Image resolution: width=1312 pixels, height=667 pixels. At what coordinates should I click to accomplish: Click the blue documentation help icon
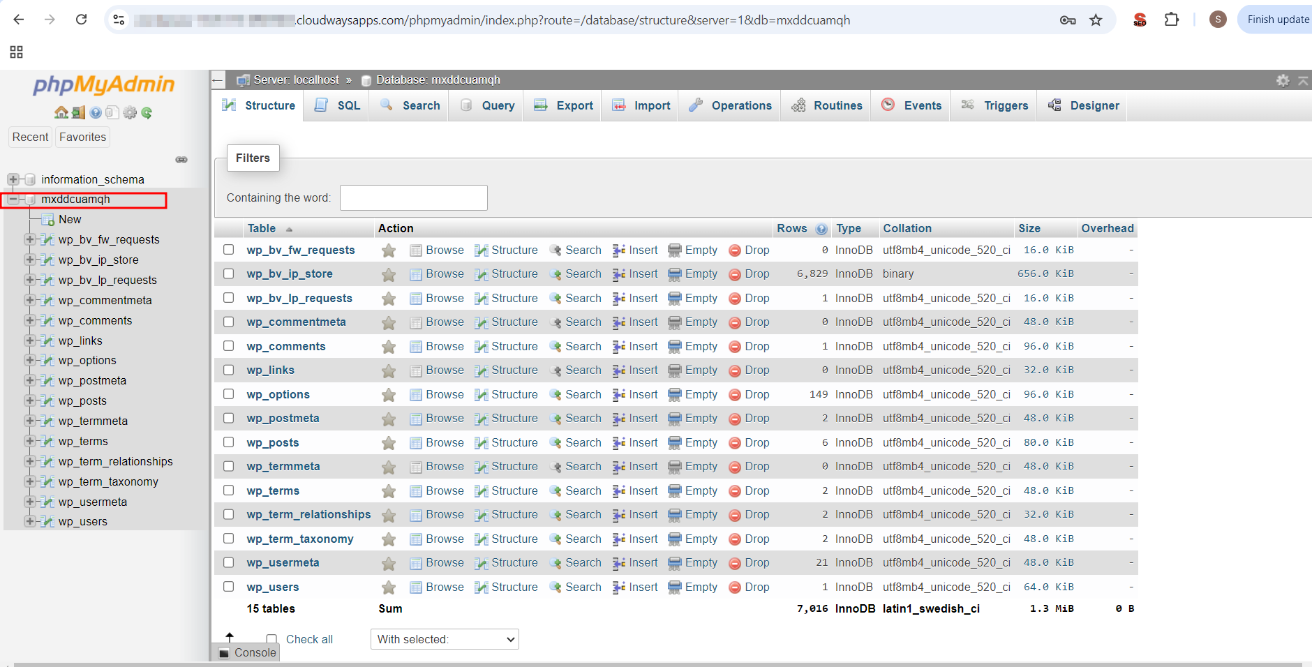[96, 112]
